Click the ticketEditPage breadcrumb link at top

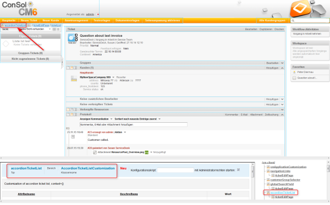(41, 25)
